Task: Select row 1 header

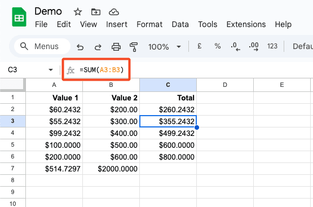Action: (13, 98)
